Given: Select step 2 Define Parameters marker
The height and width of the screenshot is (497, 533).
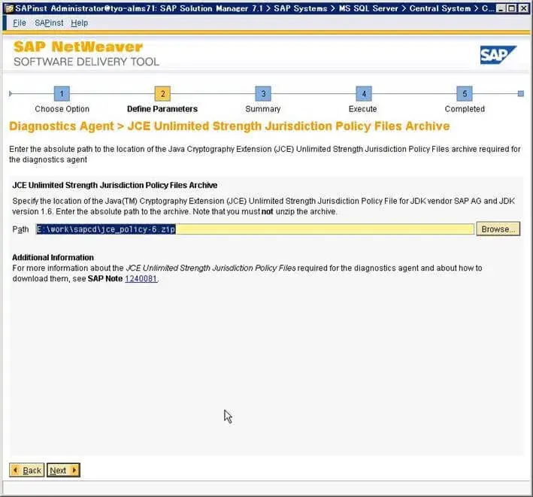Looking at the screenshot, I should 162,93.
